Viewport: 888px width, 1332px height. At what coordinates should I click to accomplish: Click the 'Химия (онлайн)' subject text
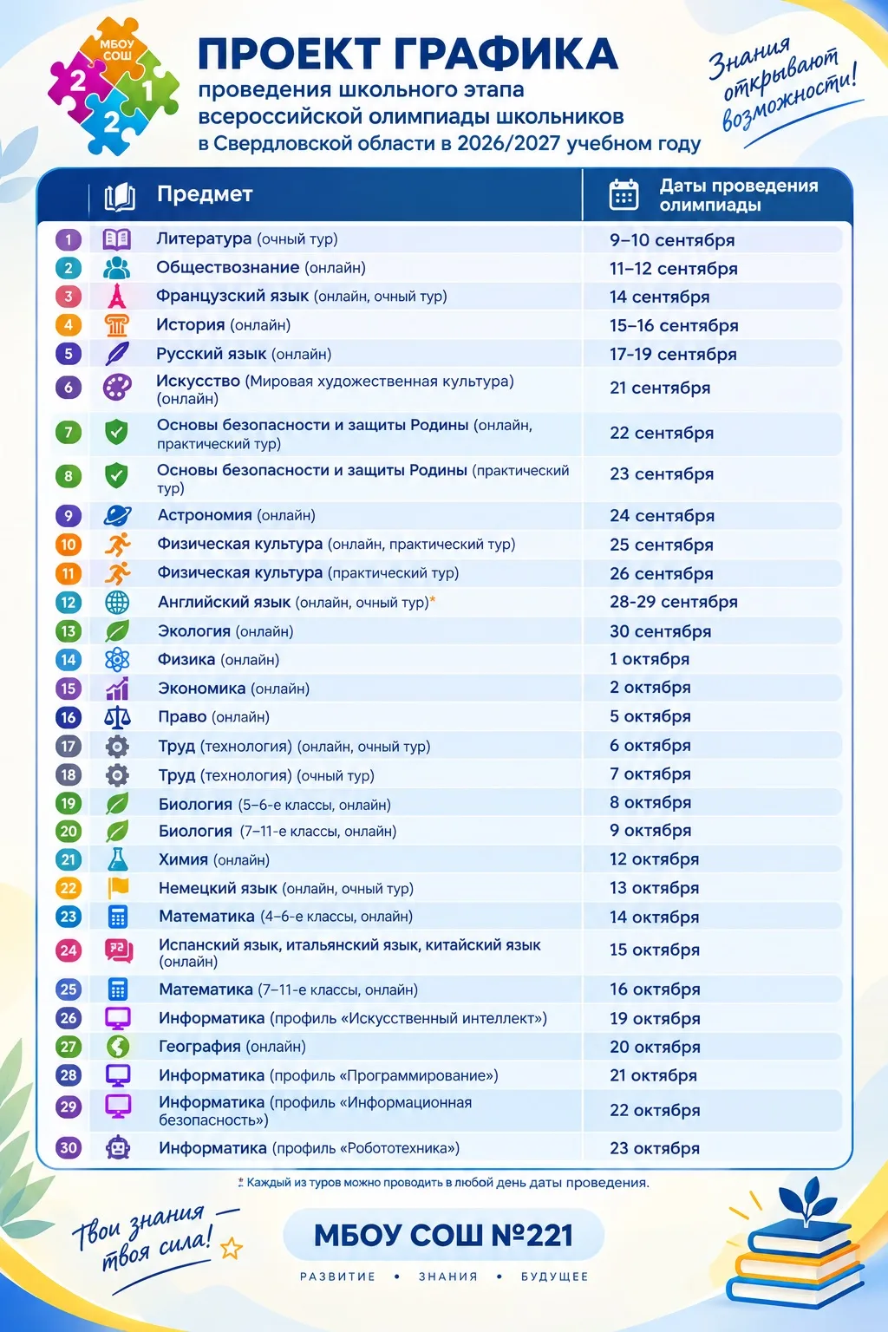214,859
